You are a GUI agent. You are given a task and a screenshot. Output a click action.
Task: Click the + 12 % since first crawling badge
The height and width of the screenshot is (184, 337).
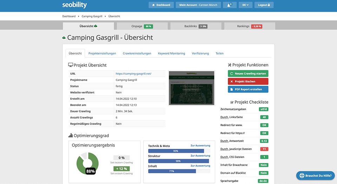[x=121, y=169]
